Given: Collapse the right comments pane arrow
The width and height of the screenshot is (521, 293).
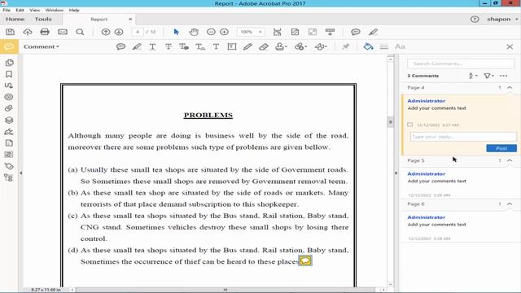Looking at the screenshot, I should click(396, 173).
